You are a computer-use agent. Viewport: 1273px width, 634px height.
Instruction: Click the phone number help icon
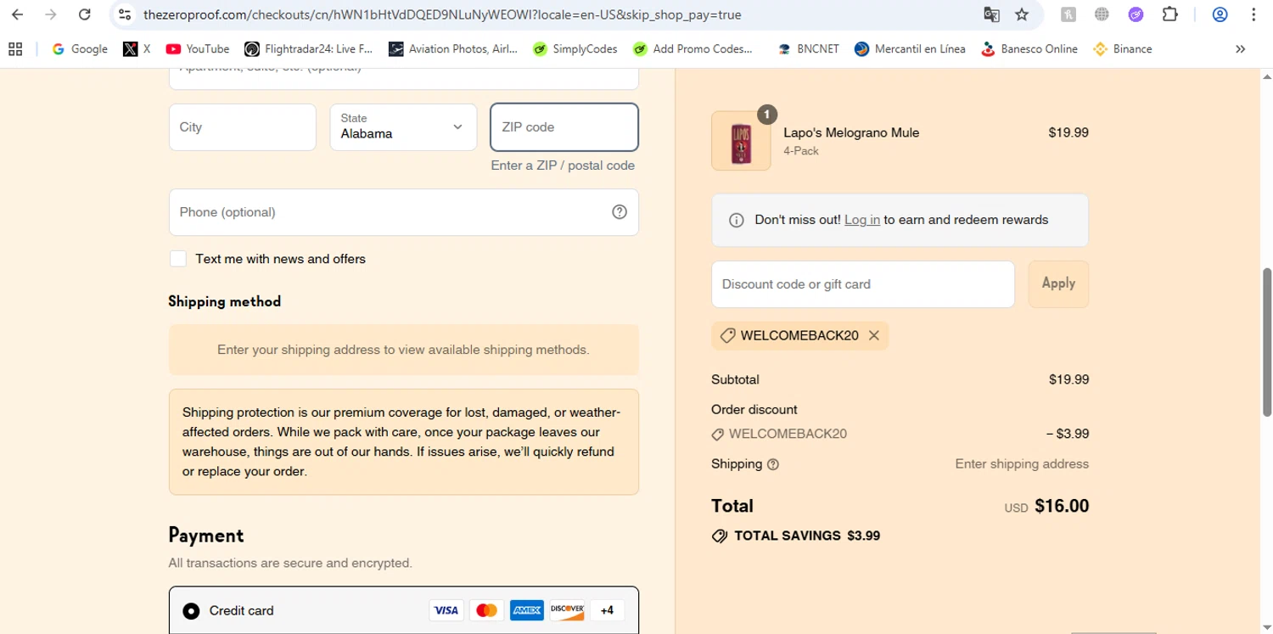pos(620,212)
